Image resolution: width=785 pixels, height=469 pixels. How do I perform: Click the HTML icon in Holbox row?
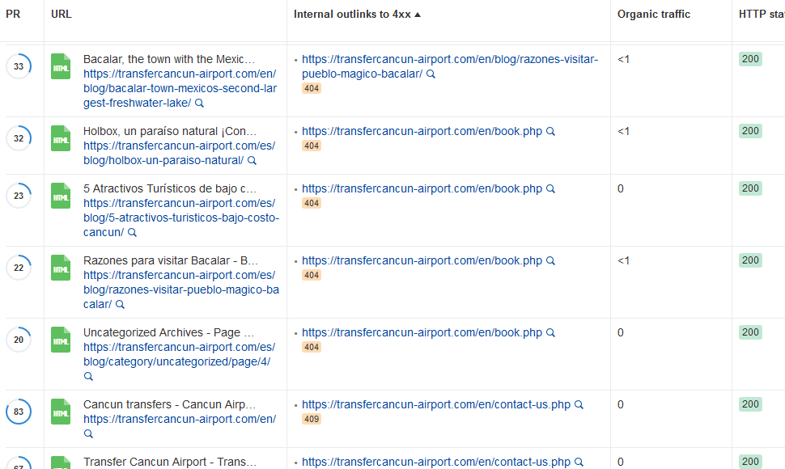pyautogui.click(x=61, y=138)
